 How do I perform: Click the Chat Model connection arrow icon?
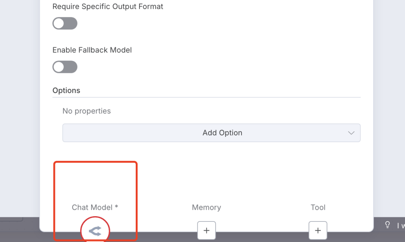click(x=95, y=232)
